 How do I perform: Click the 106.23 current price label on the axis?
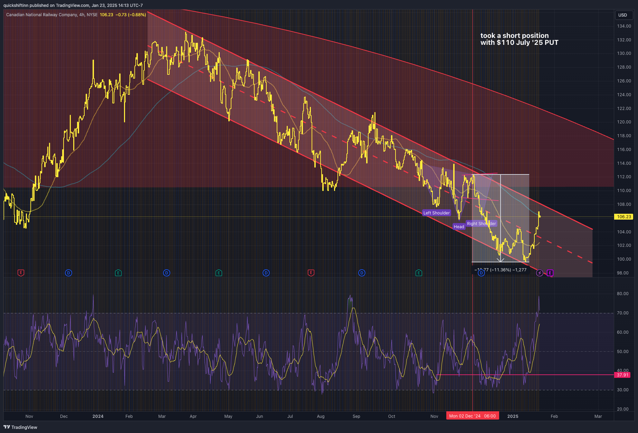point(624,217)
